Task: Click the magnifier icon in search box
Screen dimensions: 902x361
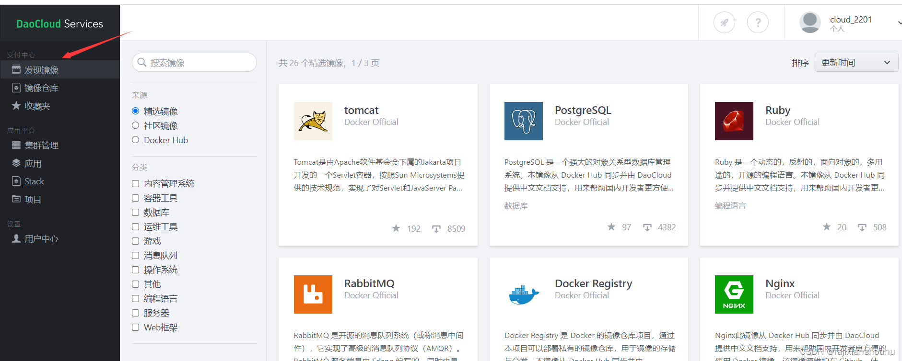Action: pyautogui.click(x=142, y=62)
